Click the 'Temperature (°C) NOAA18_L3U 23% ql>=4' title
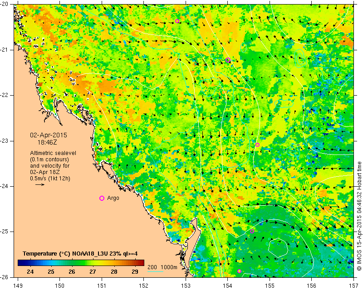The image size is (363, 290). 80,254
